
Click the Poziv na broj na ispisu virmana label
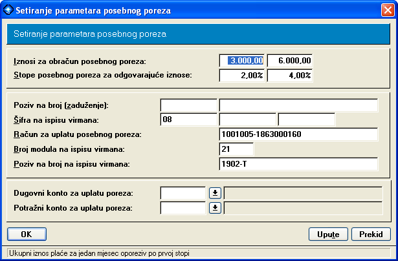72,164
